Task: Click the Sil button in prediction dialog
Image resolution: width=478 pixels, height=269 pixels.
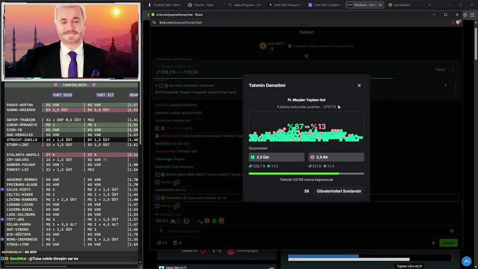Action: pos(307,191)
